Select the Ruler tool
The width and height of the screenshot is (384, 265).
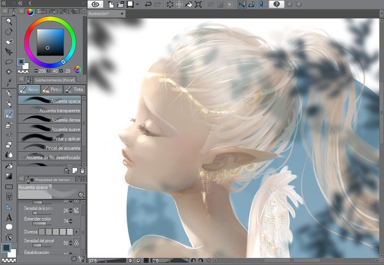pyautogui.click(x=9, y=207)
